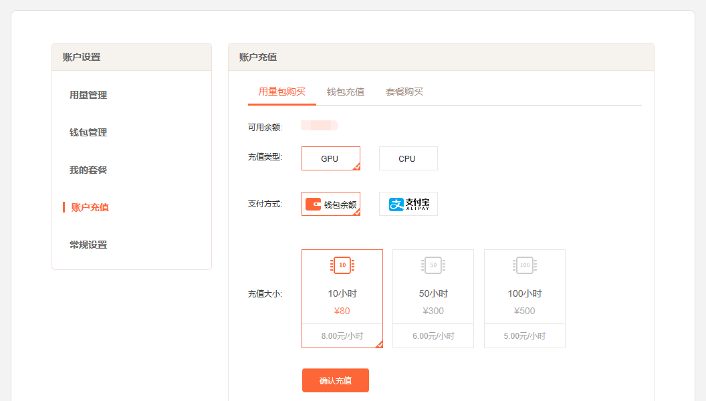Image resolution: width=706 pixels, height=401 pixels.
Task: Select the 10-hour chip icon
Action: tap(342, 265)
